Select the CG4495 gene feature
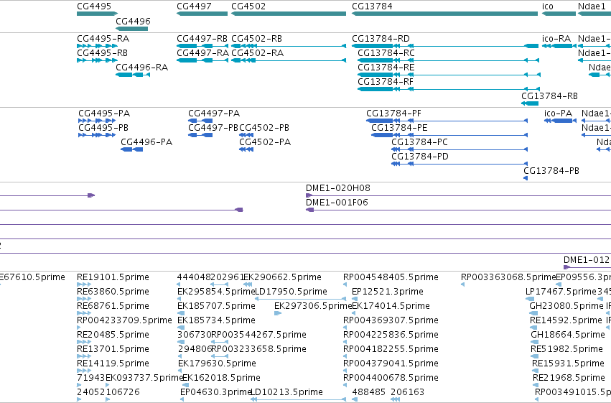The height and width of the screenshot is (403, 611). 97,14
